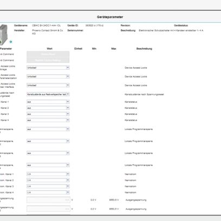Open Programmiersperre 1 dropdown
Viewport: 221px width, 221px height.
[x=48, y=129]
